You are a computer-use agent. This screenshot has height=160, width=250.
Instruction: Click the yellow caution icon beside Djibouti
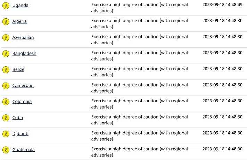[6, 133]
